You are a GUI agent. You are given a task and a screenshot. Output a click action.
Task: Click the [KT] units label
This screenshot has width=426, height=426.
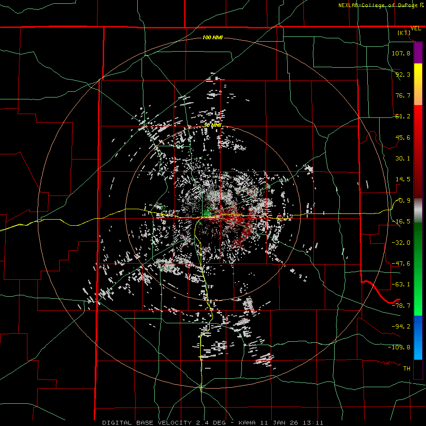coord(404,33)
